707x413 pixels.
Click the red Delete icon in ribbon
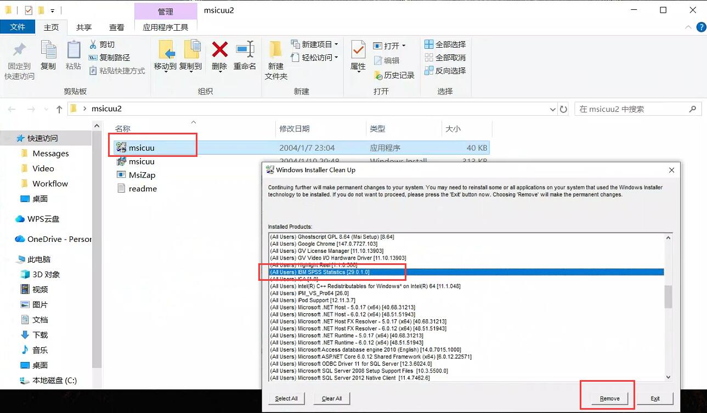219,50
